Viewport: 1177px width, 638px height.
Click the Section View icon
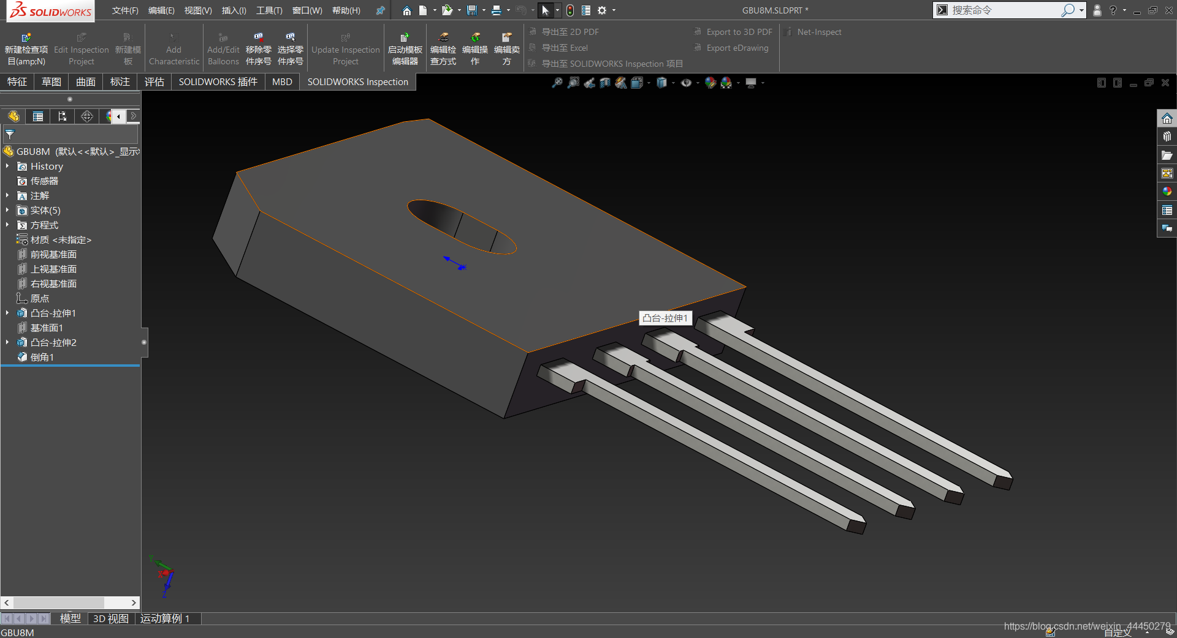tap(605, 83)
